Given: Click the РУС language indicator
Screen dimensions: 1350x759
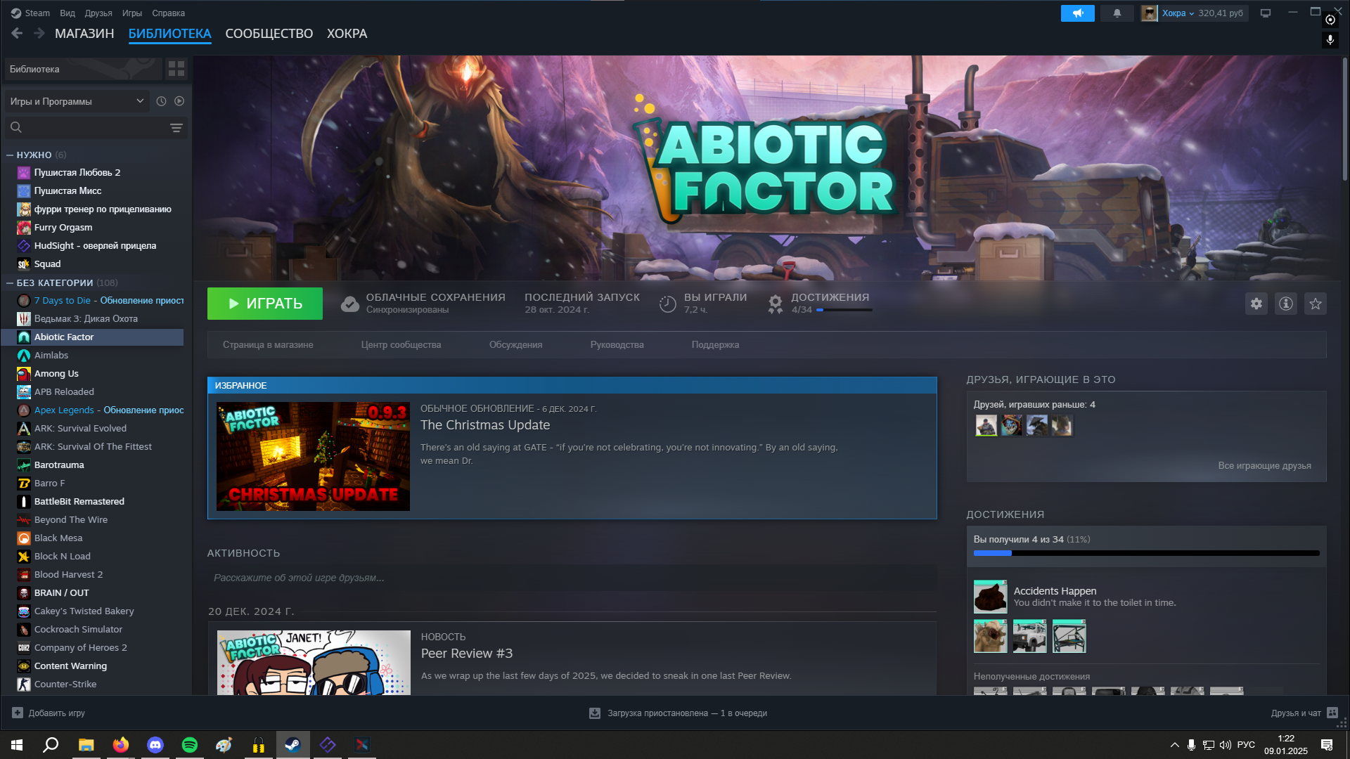Looking at the screenshot, I should (x=1246, y=745).
